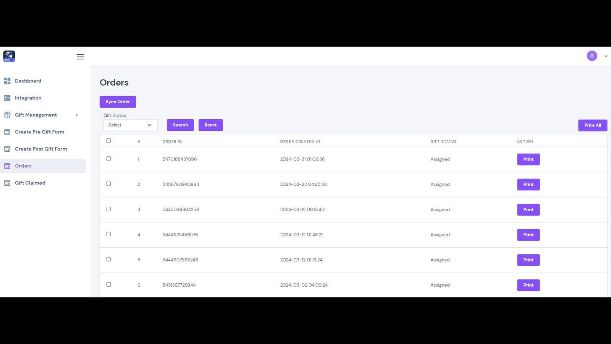The image size is (611, 344).
Task: Open the account dropdown arrow at top right
Action: pyautogui.click(x=605, y=56)
